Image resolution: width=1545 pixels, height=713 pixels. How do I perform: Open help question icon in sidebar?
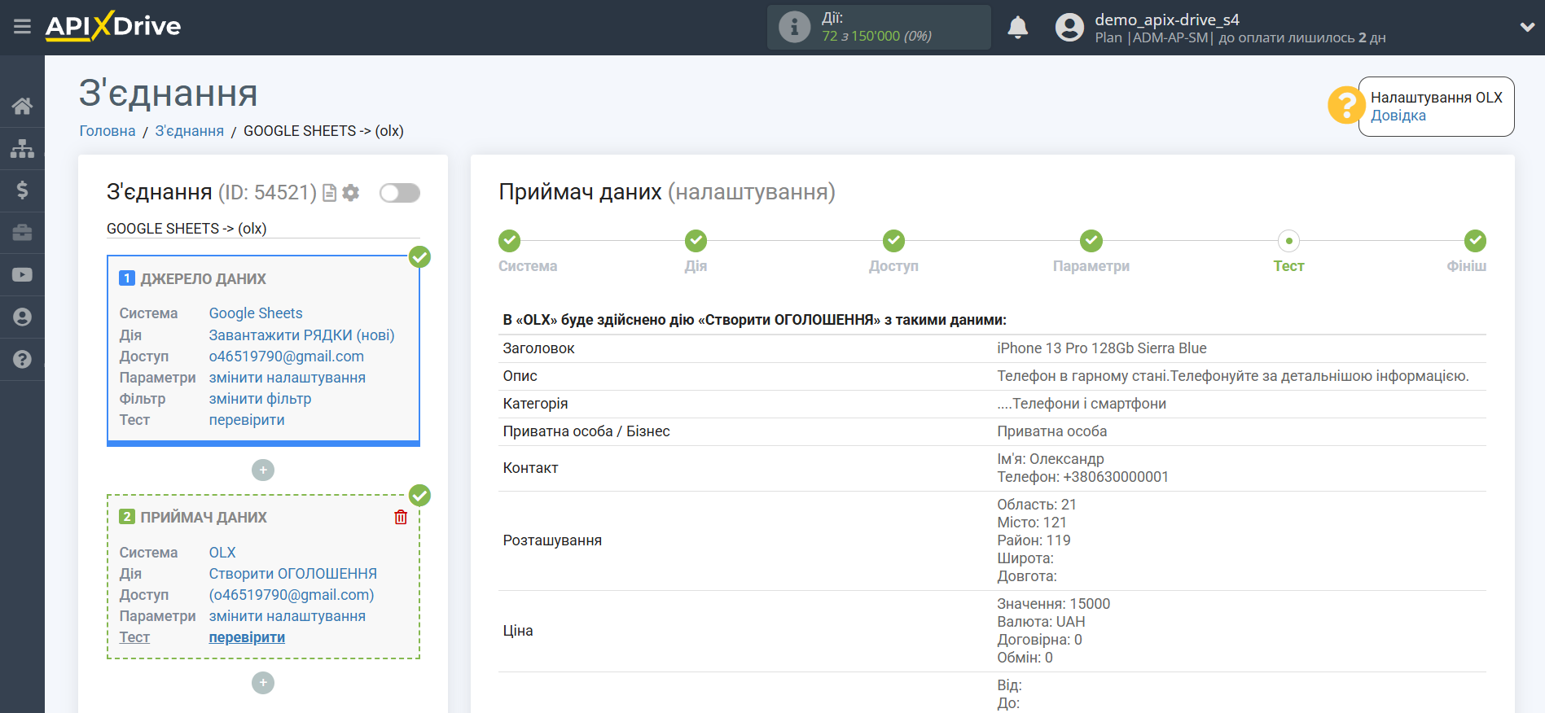pyautogui.click(x=22, y=359)
